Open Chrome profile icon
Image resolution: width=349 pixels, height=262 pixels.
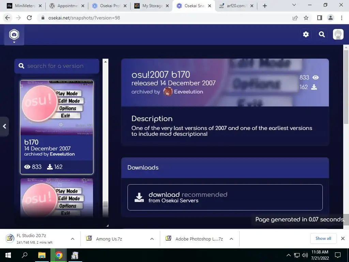pyautogui.click(x=331, y=18)
